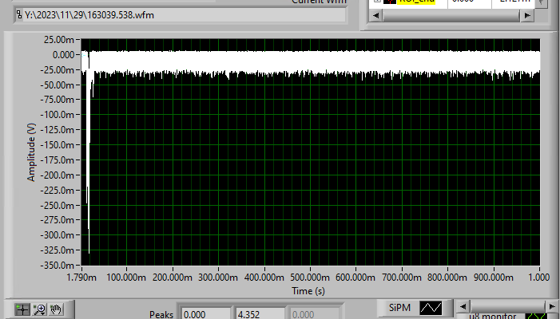Click the cursor list left scroll arrow
The height and width of the screenshot is (319, 560).
(375, 16)
